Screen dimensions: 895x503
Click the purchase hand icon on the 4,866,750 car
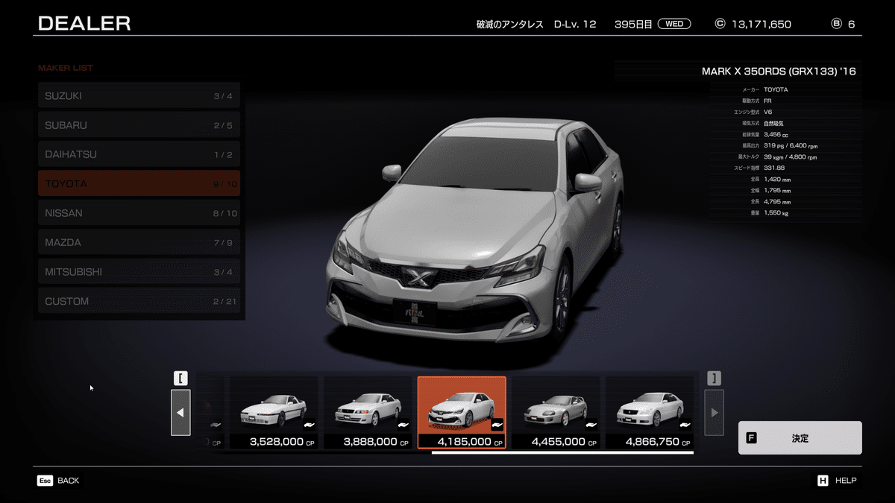[685, 425]
